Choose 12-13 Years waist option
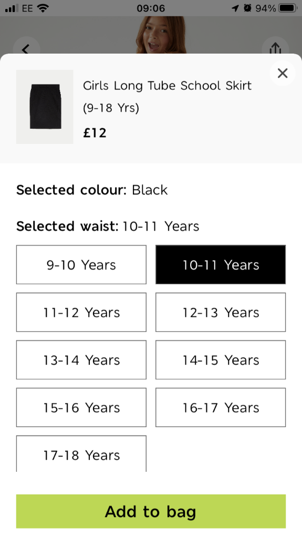 point(221,312)
